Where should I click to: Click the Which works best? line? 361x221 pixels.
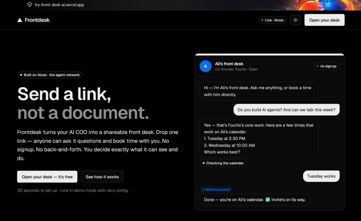coord(222,152)
